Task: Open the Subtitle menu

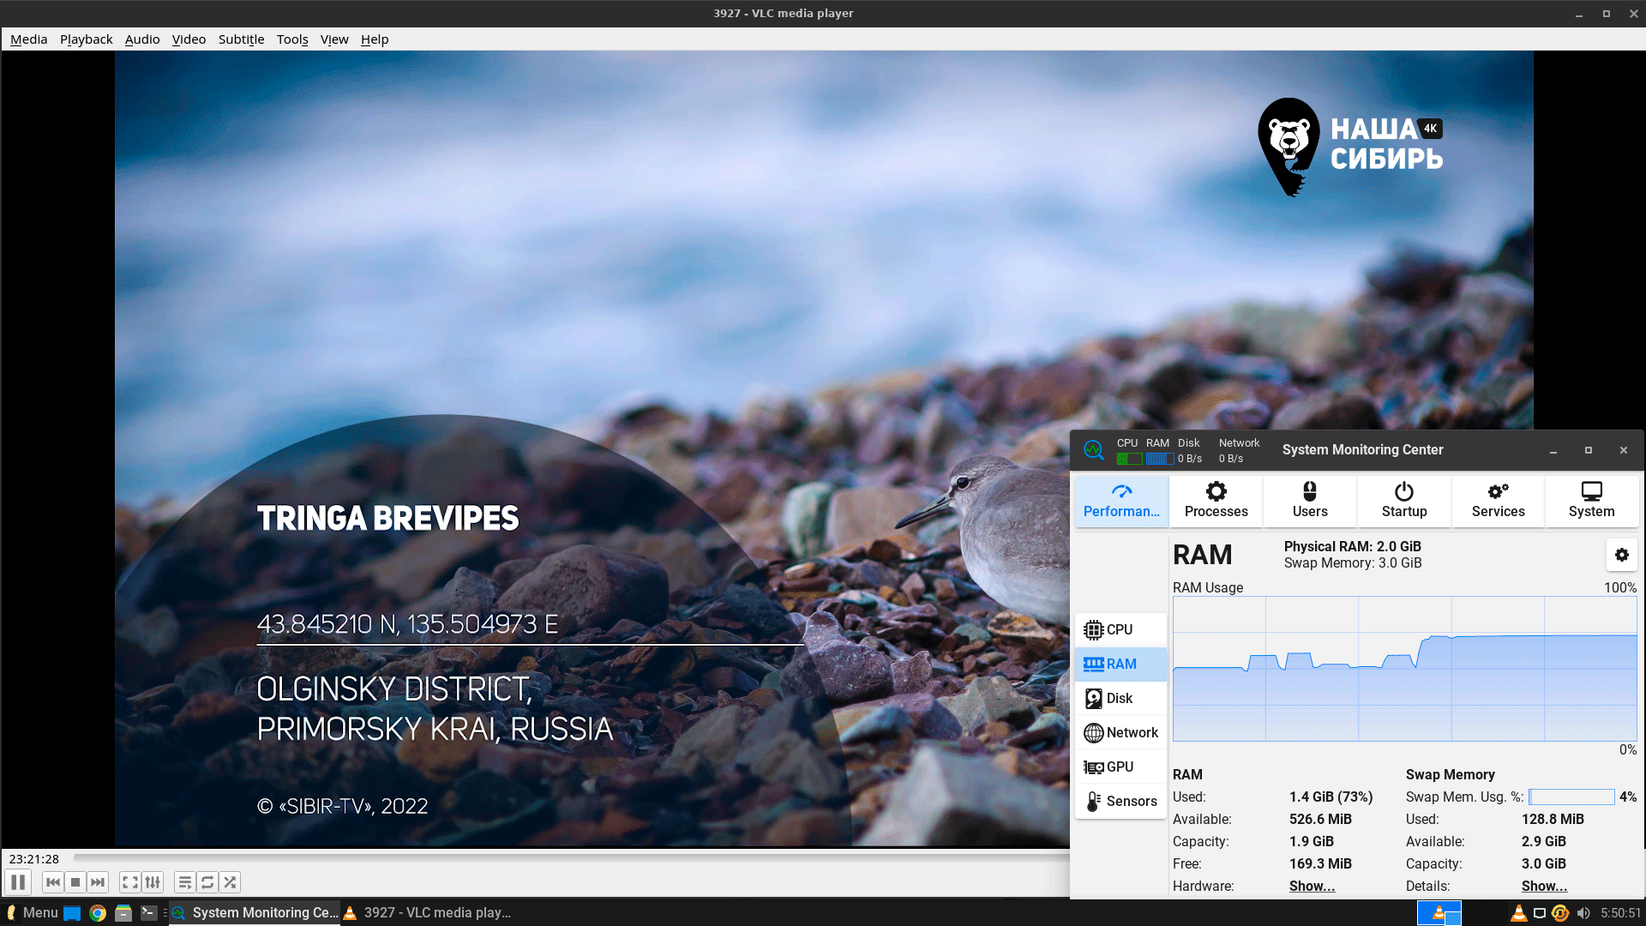Action: (241, 39)
